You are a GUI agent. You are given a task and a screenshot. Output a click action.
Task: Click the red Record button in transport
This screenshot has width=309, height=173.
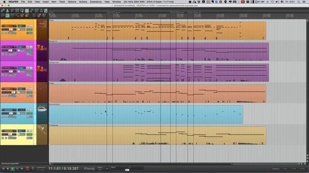28,169
